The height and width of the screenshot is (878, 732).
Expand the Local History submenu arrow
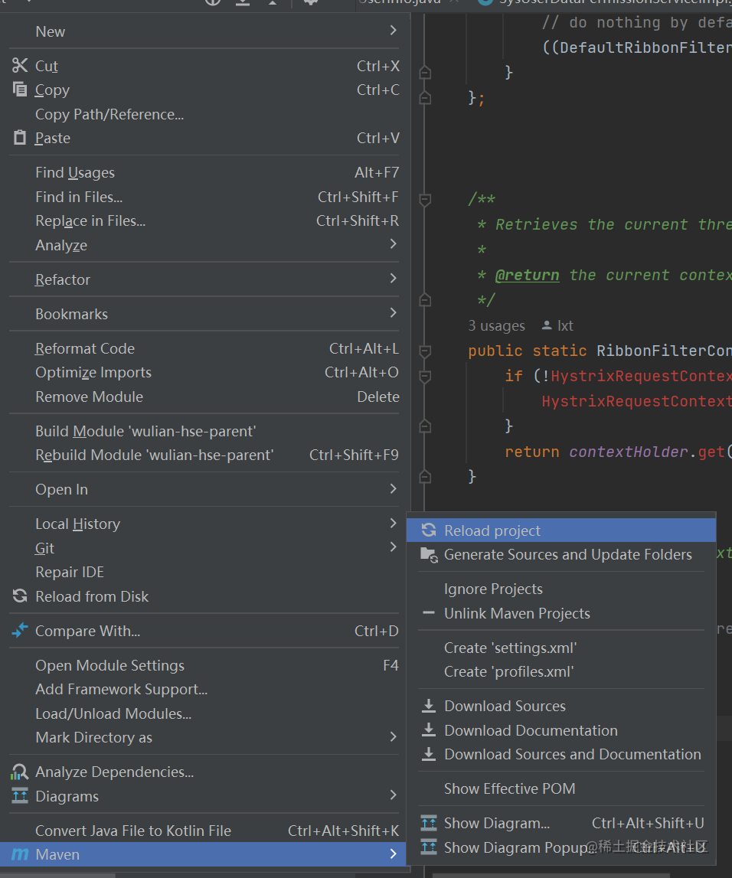(x=393, y=523)
